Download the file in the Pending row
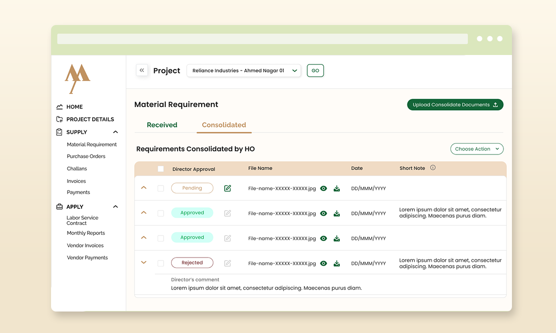This screenshot has height=333, width=556. pyautogui.click(x=337, y=188)
